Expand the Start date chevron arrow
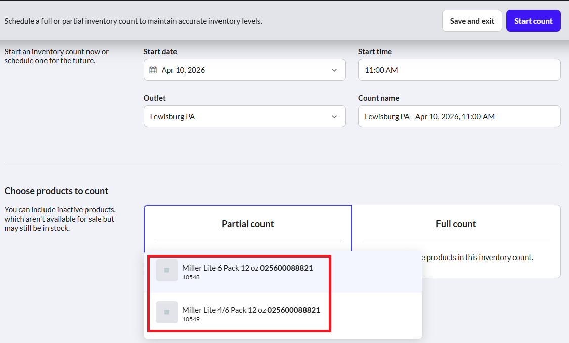Screen dimensions: 569x343 point(334,70)
